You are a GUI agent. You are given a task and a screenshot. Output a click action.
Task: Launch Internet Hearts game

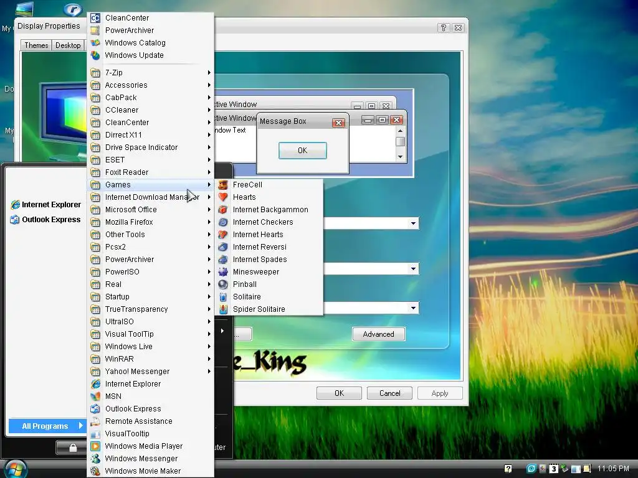click(x=269, y=235)
